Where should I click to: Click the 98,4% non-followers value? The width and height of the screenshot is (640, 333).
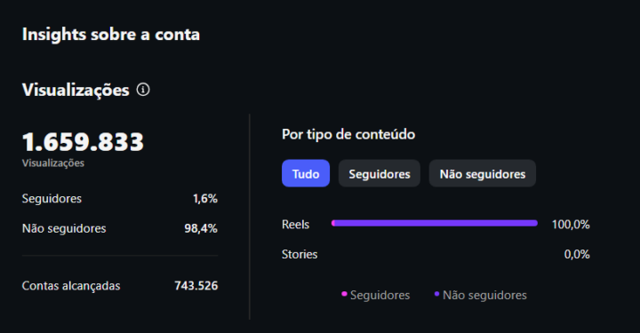coord(201,228)
